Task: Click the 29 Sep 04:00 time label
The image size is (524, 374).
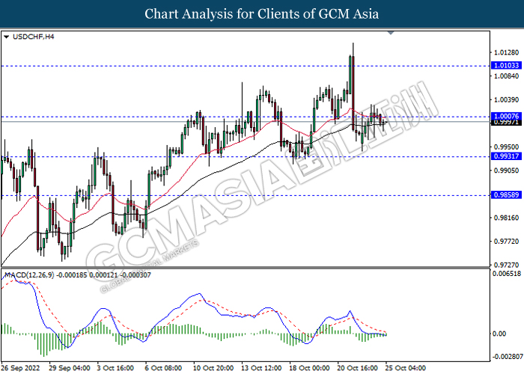Action: [x=70, y=368]
